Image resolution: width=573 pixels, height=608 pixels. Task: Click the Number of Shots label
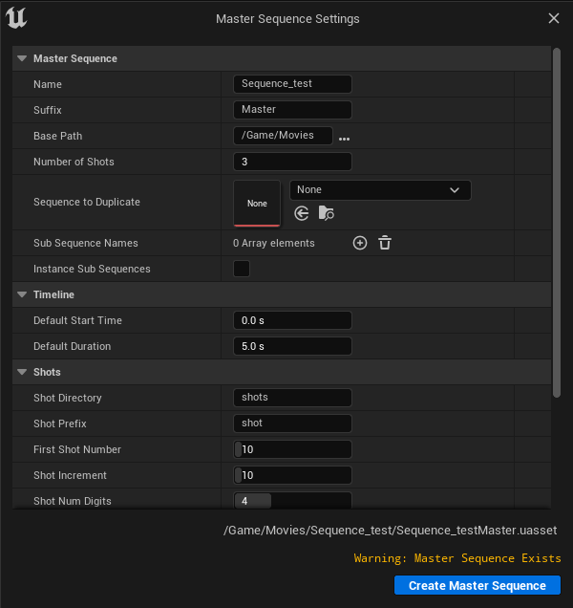(74, 162)
